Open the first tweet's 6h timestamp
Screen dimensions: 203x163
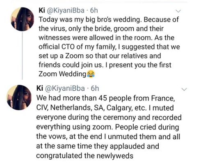click(x=94, y=11)
